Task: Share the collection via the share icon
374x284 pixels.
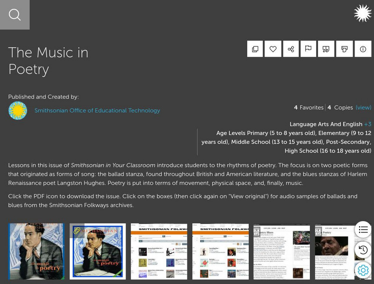Action: tap(291, 49)
